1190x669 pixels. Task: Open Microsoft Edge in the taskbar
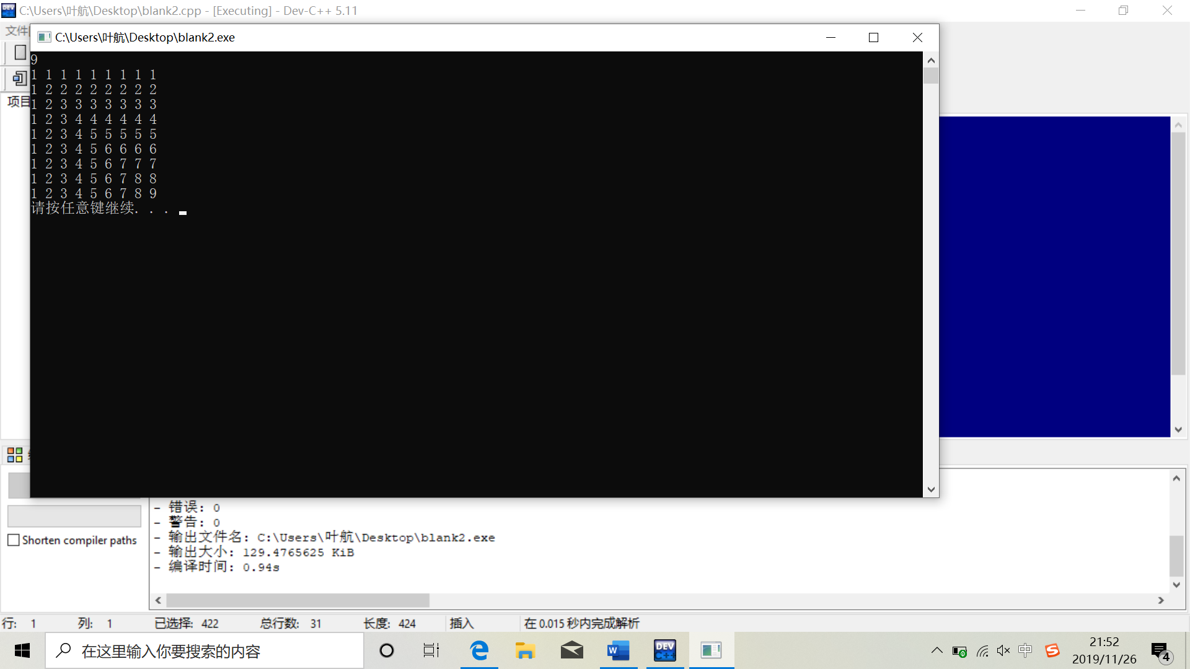479,650
